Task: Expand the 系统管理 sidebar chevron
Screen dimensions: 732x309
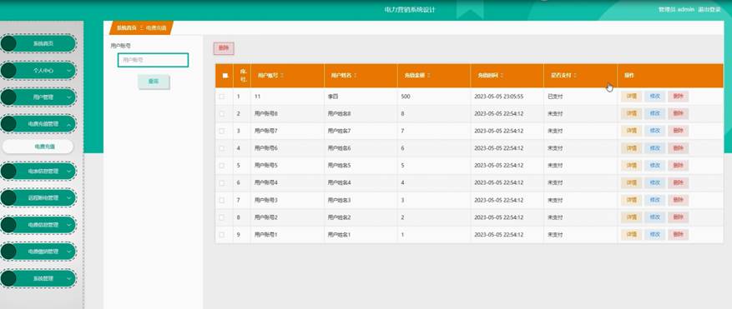Action: click(x=69, y=278)
